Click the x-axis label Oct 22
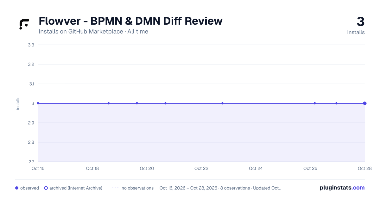This screenshot has width=380, height=199. pyautogui.click(x=201, y=168)
